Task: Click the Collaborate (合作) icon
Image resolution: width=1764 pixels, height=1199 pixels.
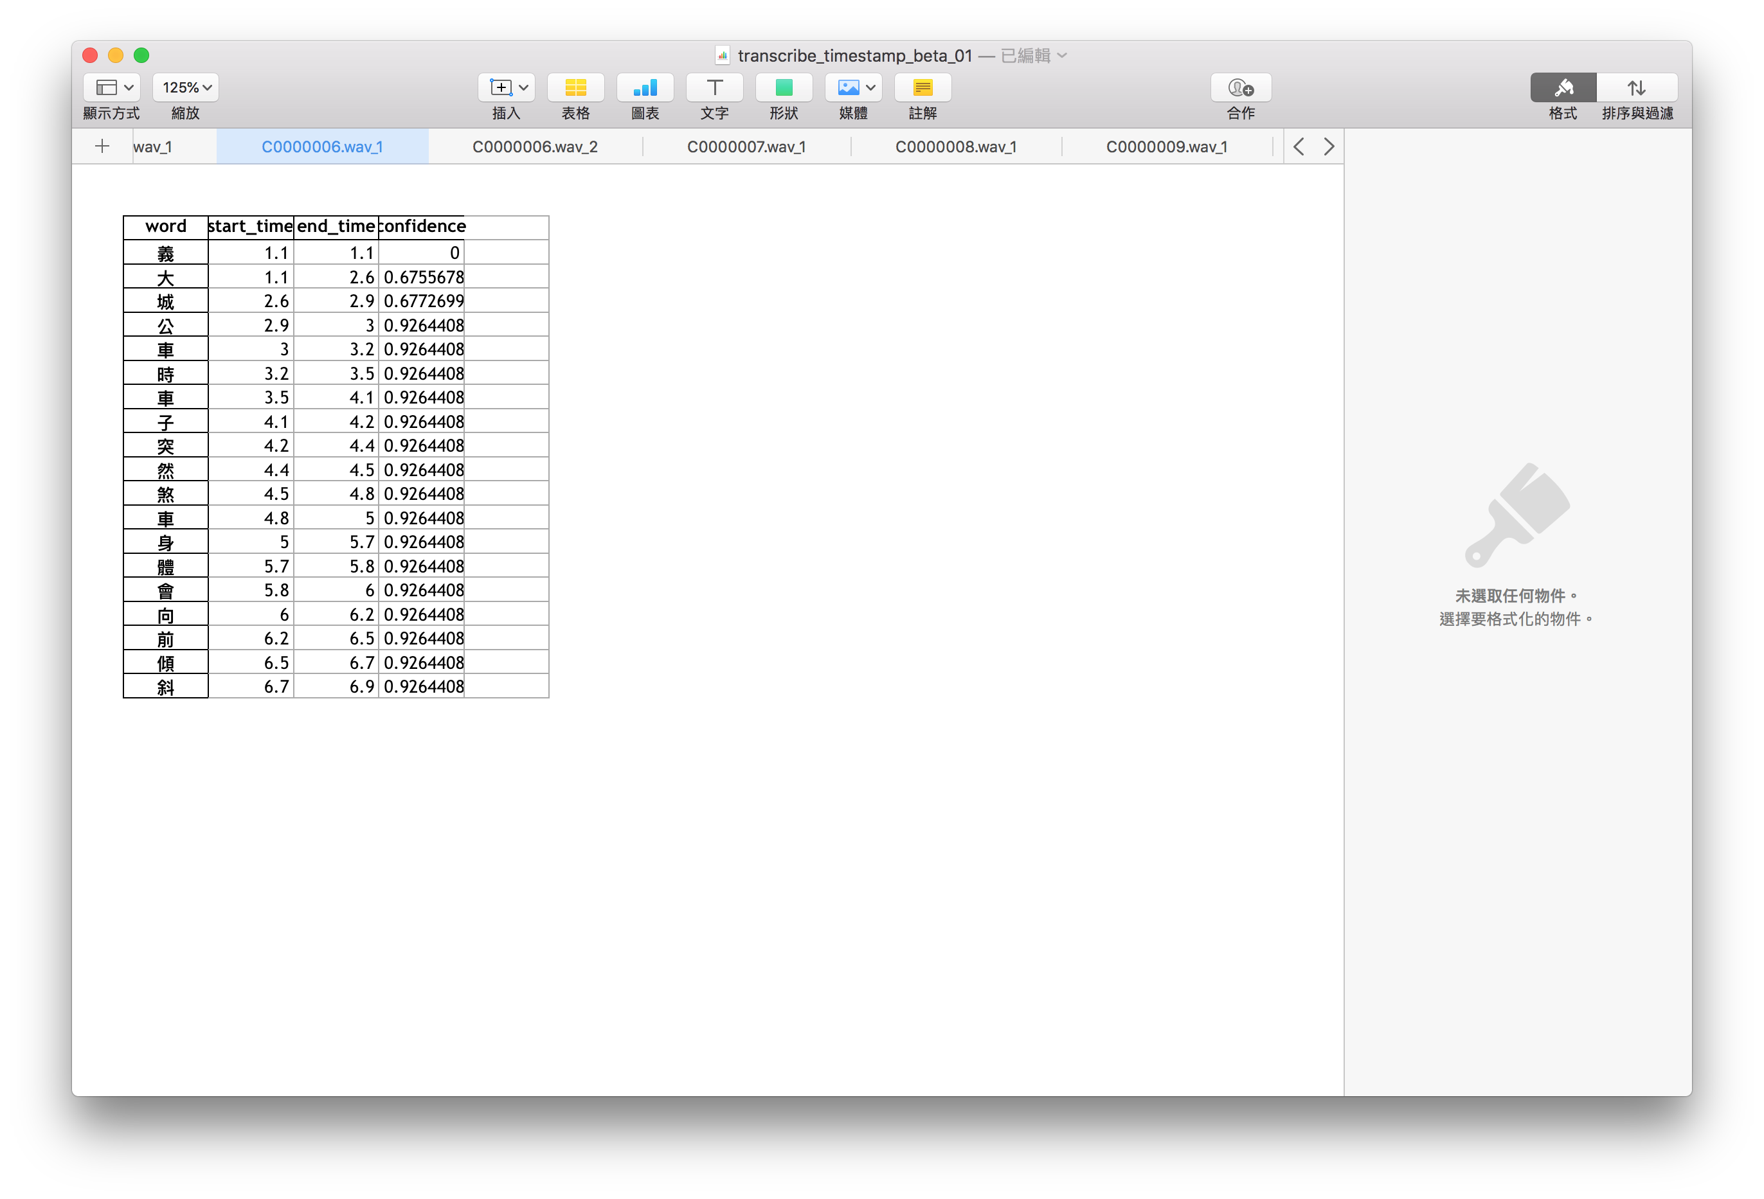Action: click(1240, 87)
